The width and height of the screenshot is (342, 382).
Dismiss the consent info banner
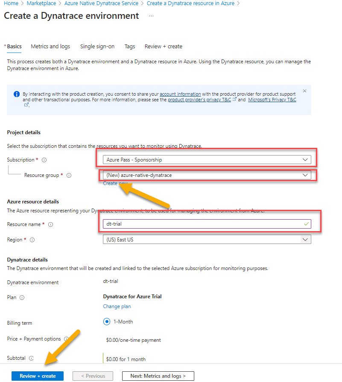tap(304, 91)
